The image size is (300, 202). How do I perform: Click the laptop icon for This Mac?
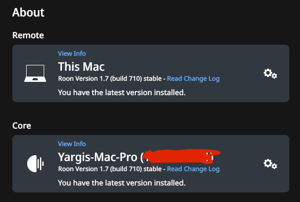pos(35,73)
